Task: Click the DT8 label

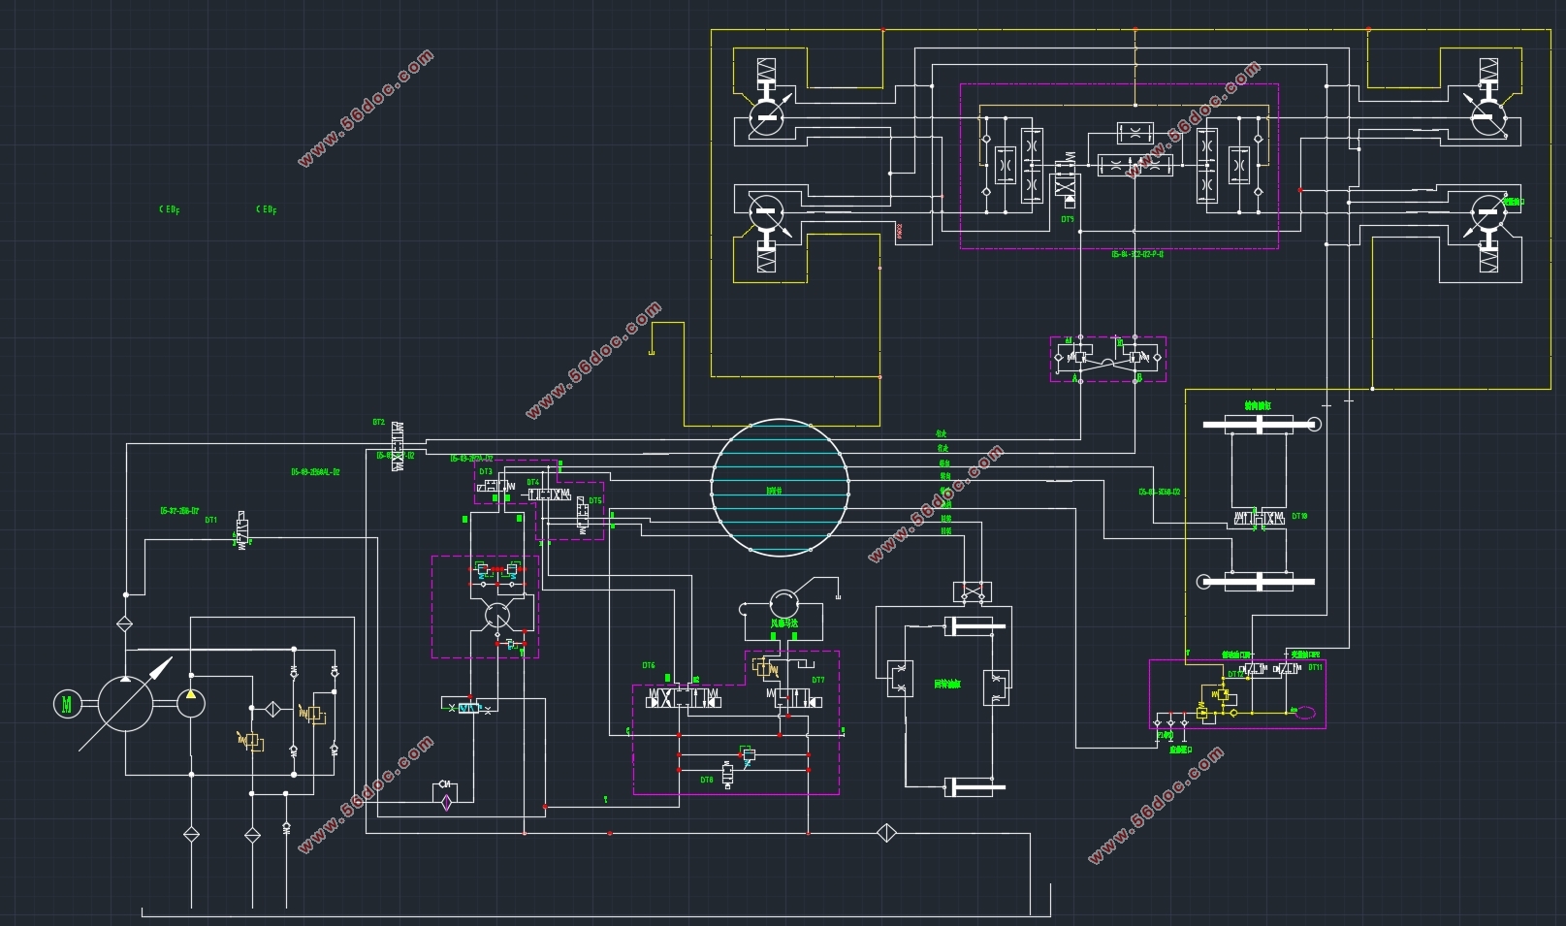Action: [707, 780]
